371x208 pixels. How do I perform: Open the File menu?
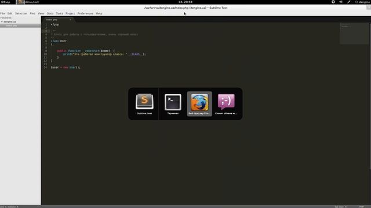point(2,13)
